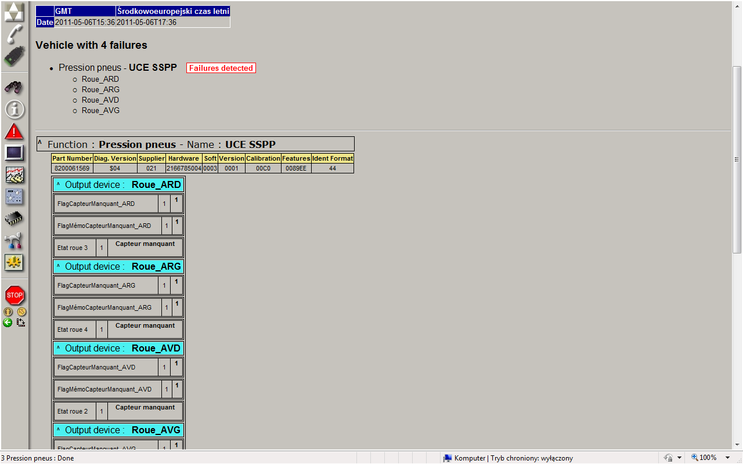This screenshot has height=464, width=743.
Task: Click the pipe wrench repair icon
Action: 14,241
